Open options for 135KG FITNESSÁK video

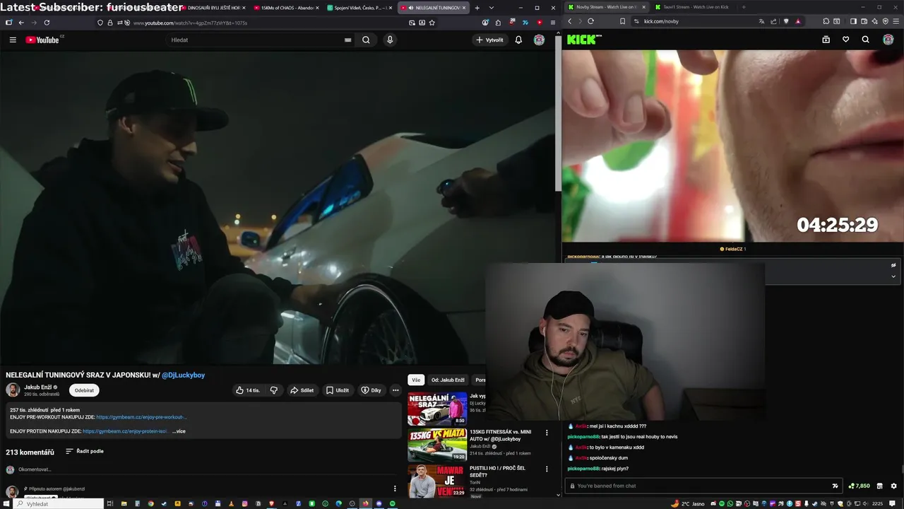(x=547, y=433)
